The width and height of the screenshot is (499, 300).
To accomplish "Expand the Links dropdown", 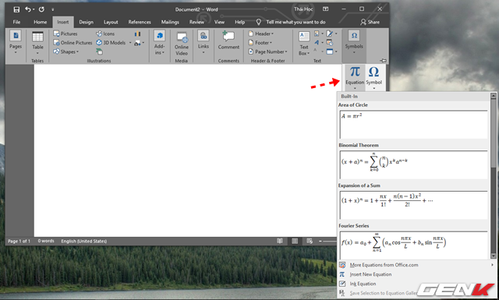I will point(203,42).
